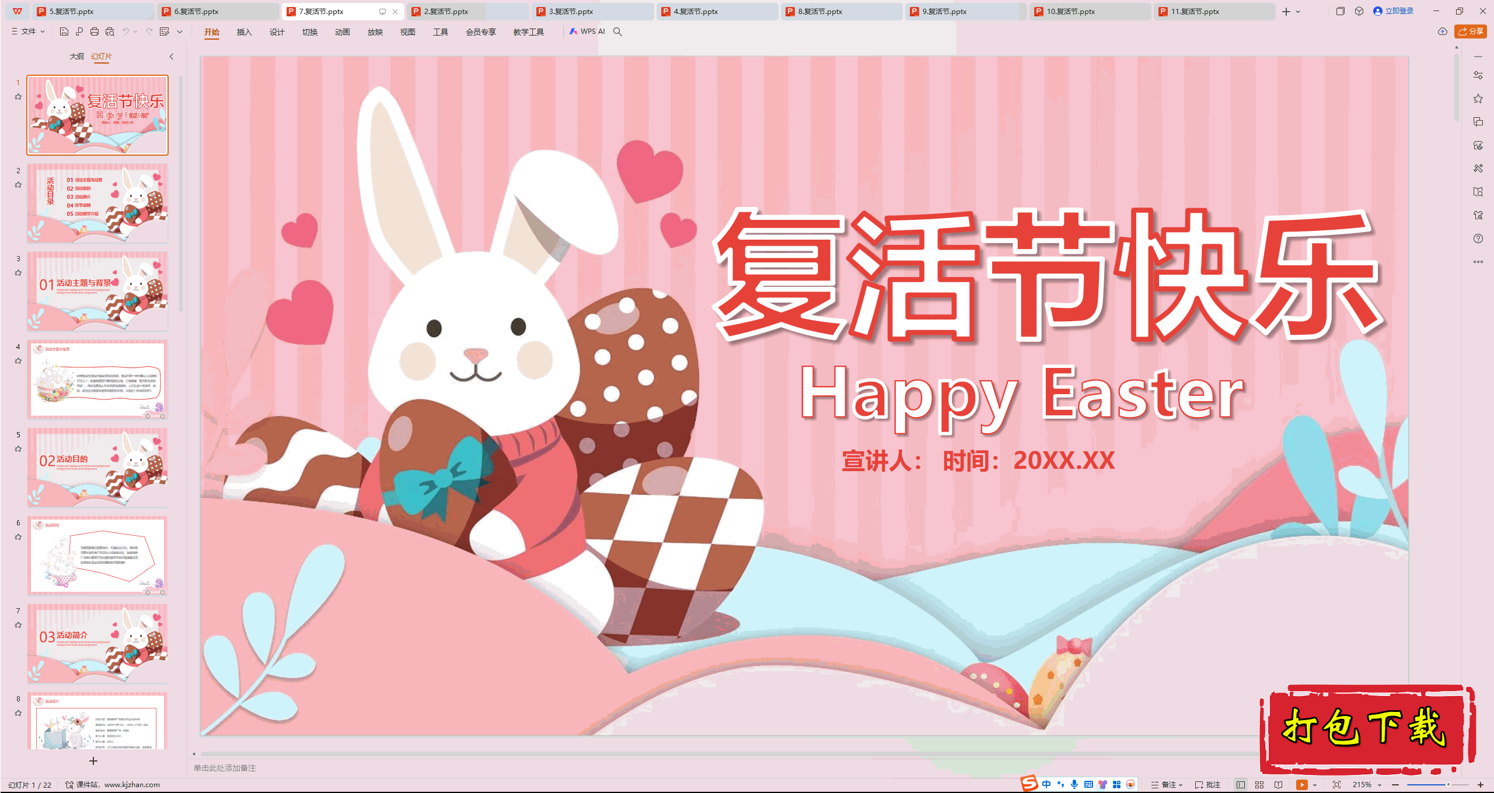This screenshot has height=793, width=1494.
Task: Open a new document tab with the plus
Action: pyautogui.click(x=1286, y=12)
